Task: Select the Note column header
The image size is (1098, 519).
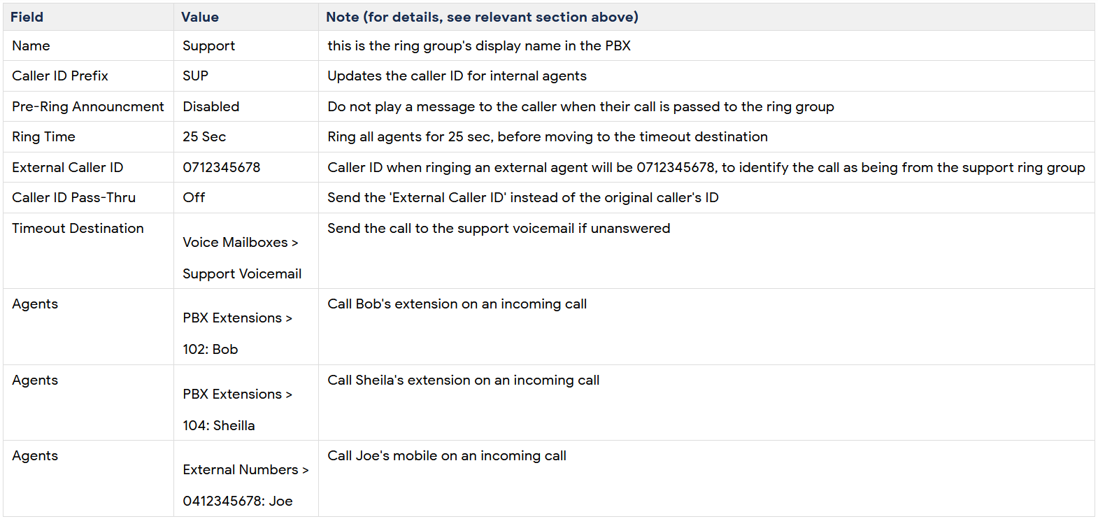Action: (x=482, y=17)
